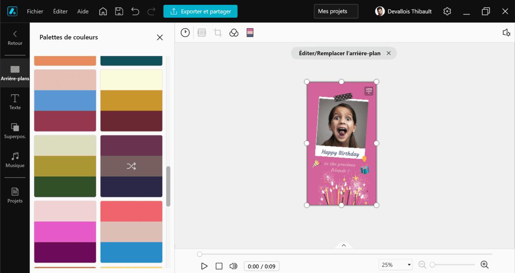Shuffle the purple palette colors
515x273 pixels.
click(x=131, y=166)
